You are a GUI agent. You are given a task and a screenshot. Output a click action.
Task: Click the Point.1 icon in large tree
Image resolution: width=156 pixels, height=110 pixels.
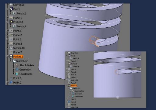click(11, 31)
